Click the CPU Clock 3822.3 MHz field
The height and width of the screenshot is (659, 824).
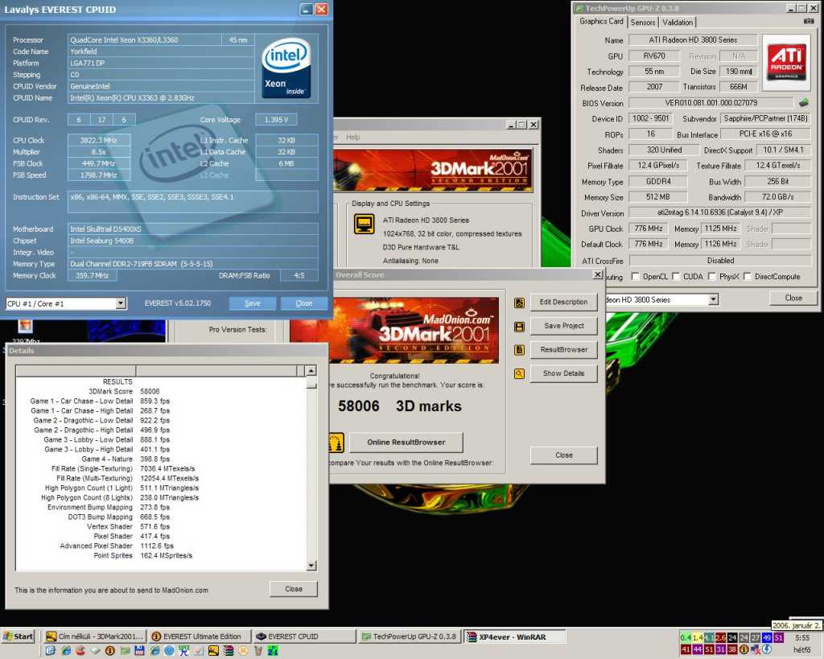point(99,140)
